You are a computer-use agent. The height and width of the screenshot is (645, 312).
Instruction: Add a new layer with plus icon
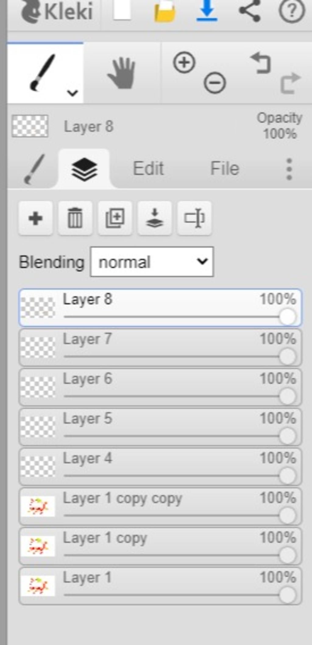pos(35,218)
